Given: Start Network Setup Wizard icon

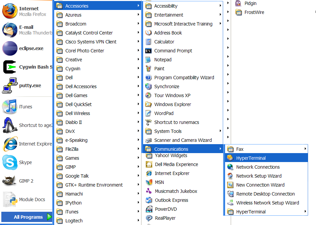Looking at the screenshot, I should (x=230, y=176).
